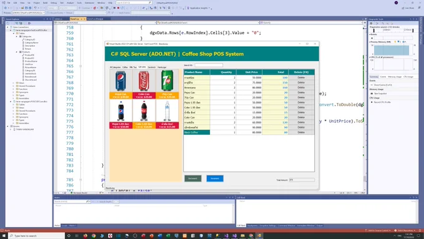Image resolution: width=424 pixels, height=239 pixels.
Task: Click the Undo toolbar icon
Action: (x=36, y=8)
